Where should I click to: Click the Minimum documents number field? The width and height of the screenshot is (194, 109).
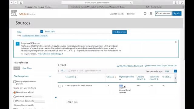coord(39,101)
